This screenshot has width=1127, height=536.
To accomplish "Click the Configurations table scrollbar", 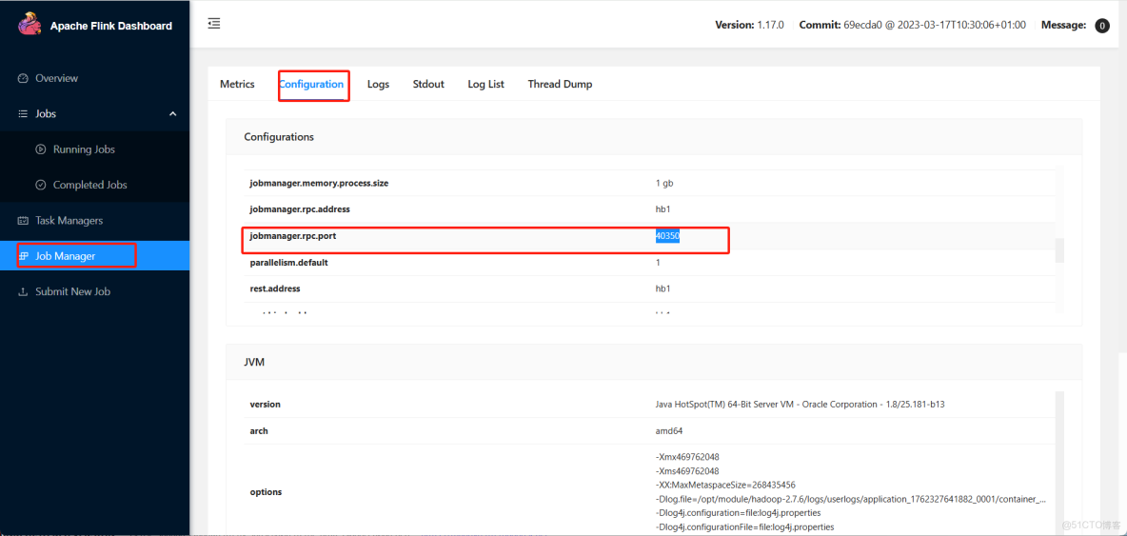I will pos(1059,250).
